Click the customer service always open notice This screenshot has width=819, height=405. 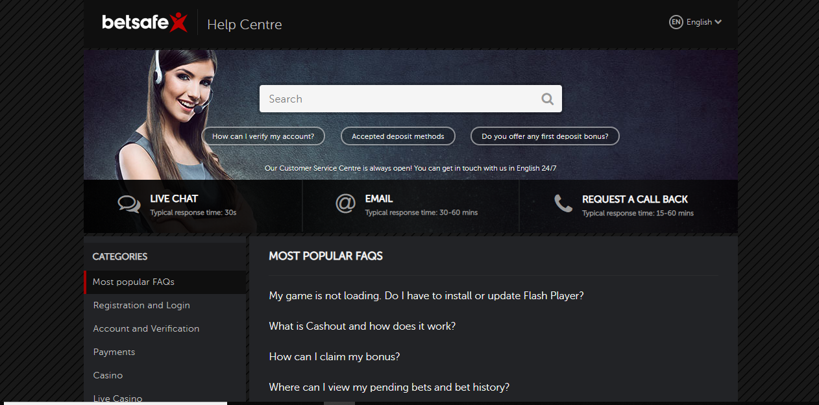411,168
